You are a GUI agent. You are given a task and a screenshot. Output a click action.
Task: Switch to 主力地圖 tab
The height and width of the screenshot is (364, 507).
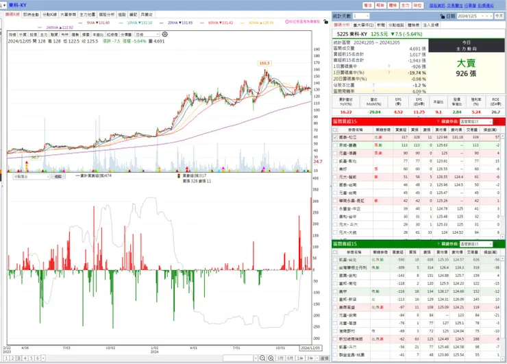[x=87, y=14]
